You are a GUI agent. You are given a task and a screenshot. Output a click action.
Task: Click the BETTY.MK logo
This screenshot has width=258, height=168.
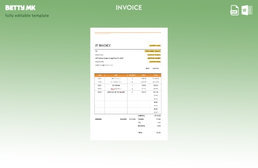point(20,8)
